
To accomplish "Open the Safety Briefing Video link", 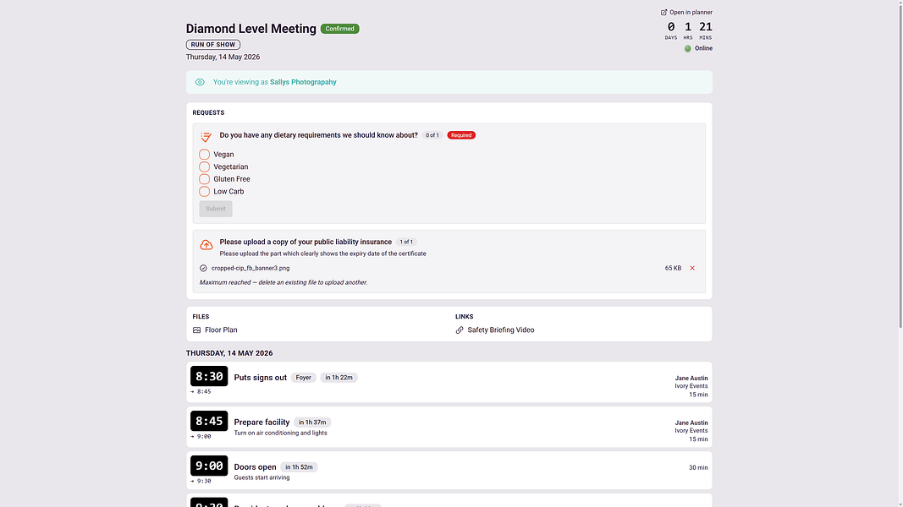I will pos(501,330).
